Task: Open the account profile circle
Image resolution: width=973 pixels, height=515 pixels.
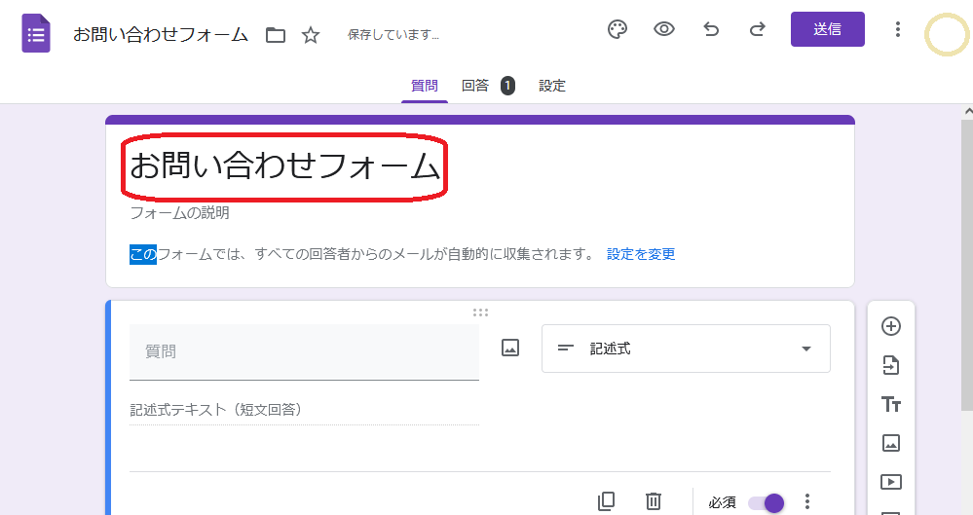Action: [x=947, y=35]
